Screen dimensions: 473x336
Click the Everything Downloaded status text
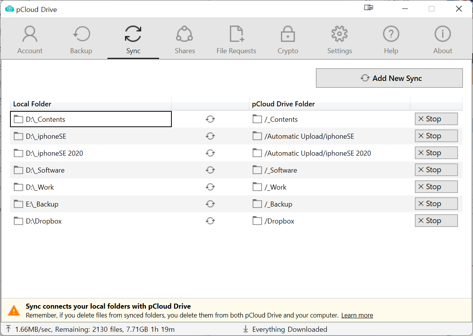pyautogui.click(x=290, y=329)
